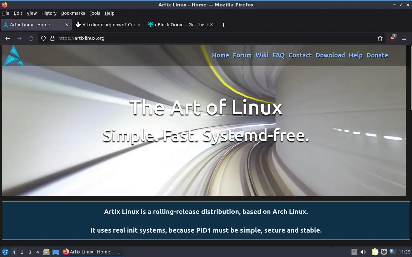Open the History menu
Image resolution: width=412 pixels, height=257 pixels.
click(49, 13)
